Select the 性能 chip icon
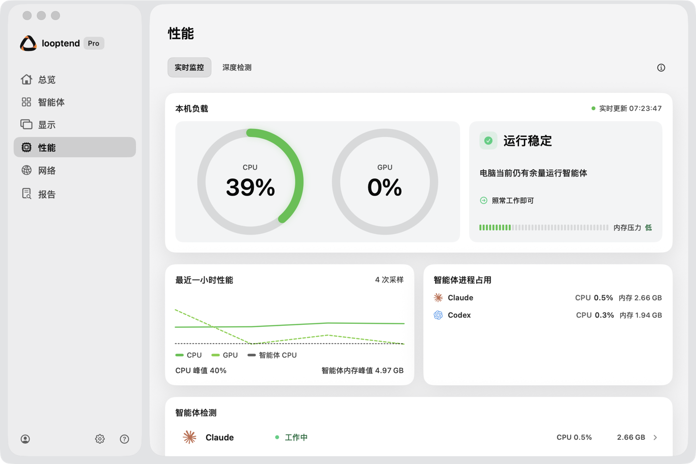The width and height of the screenshot is (696, 464). pyautogui.click(x=27, y=147)
